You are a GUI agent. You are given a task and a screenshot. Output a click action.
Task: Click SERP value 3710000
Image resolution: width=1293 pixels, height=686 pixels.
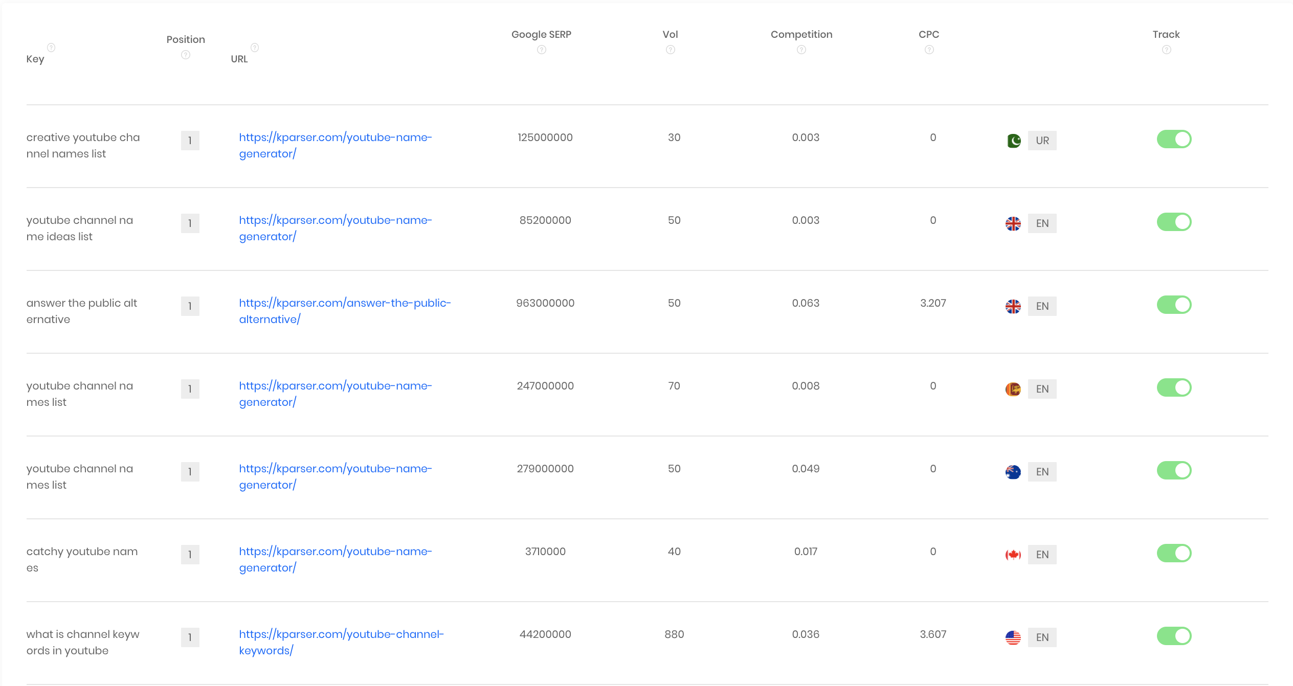click(545, 552)
